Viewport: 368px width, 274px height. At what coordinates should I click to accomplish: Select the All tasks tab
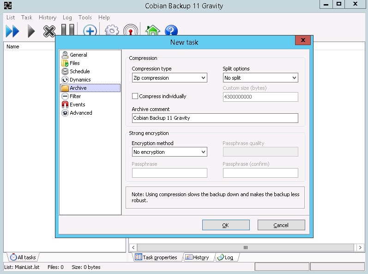[23, 257]
